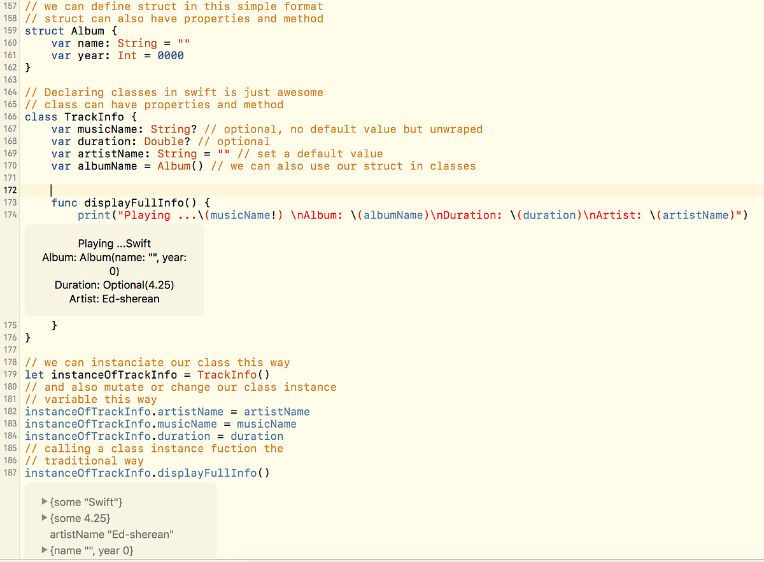Click line number 187 in the gutter
764x562 pixels.
click(10, 473)
